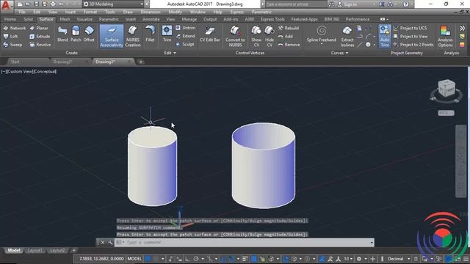Switch to the Drawing2 file tab
470x264 pixels.
tap(63, 62)
